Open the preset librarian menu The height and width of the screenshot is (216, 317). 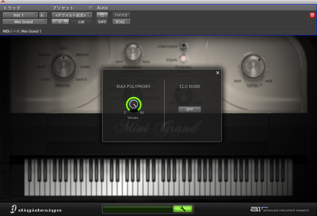click(72, 15)
